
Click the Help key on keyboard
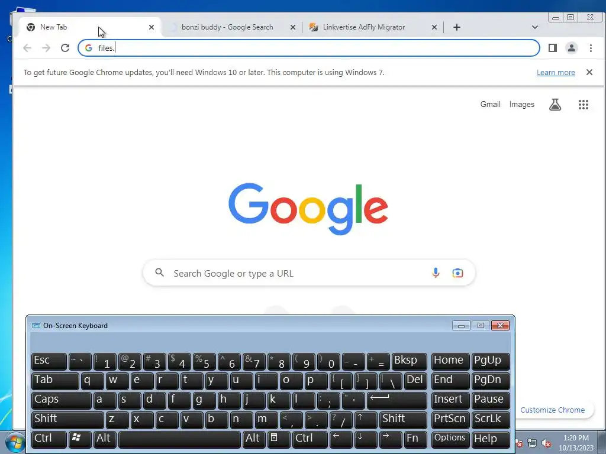(x=491, y=439)
